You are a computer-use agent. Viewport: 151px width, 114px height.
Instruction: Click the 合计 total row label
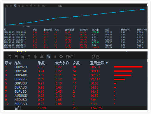point(18,108)
